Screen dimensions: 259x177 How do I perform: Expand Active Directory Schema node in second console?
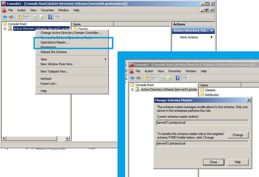[x=132, y=90]
